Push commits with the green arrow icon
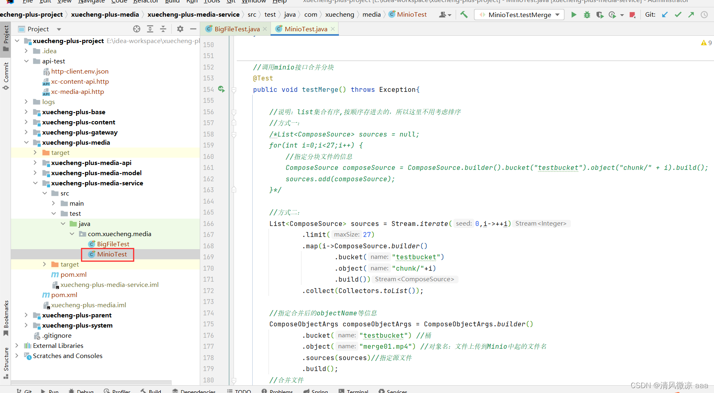Screen dimensions: 714x393 point(691,15)
